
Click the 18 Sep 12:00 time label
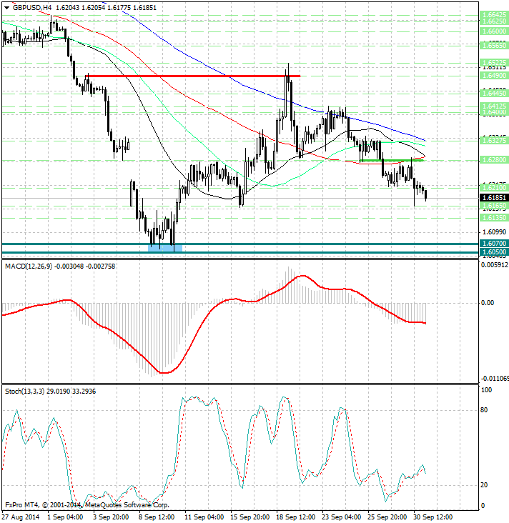296,517
